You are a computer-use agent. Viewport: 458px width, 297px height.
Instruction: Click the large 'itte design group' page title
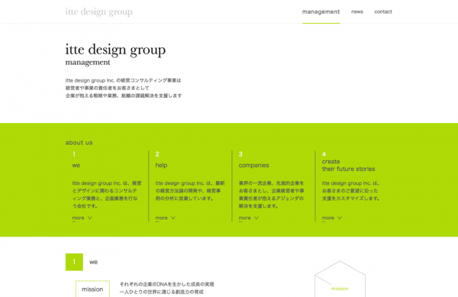(x=115, y=50)
